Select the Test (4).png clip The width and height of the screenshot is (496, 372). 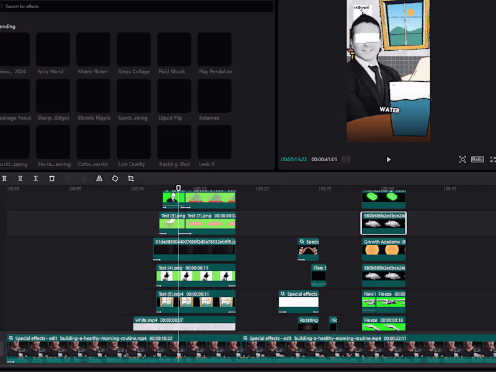196,275
